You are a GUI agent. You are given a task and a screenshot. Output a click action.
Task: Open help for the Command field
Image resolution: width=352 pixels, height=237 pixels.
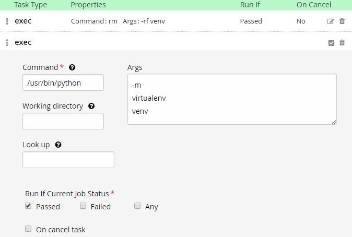[72, 67]
